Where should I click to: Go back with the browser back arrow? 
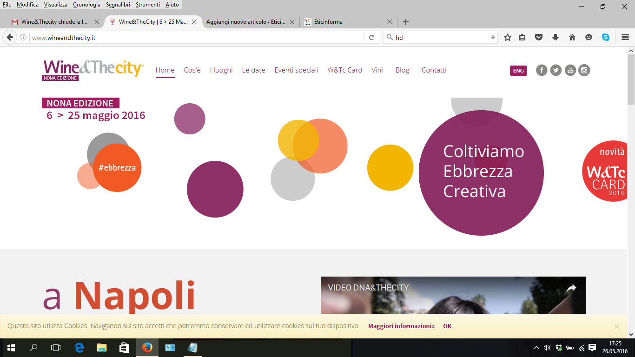[9, 38]
